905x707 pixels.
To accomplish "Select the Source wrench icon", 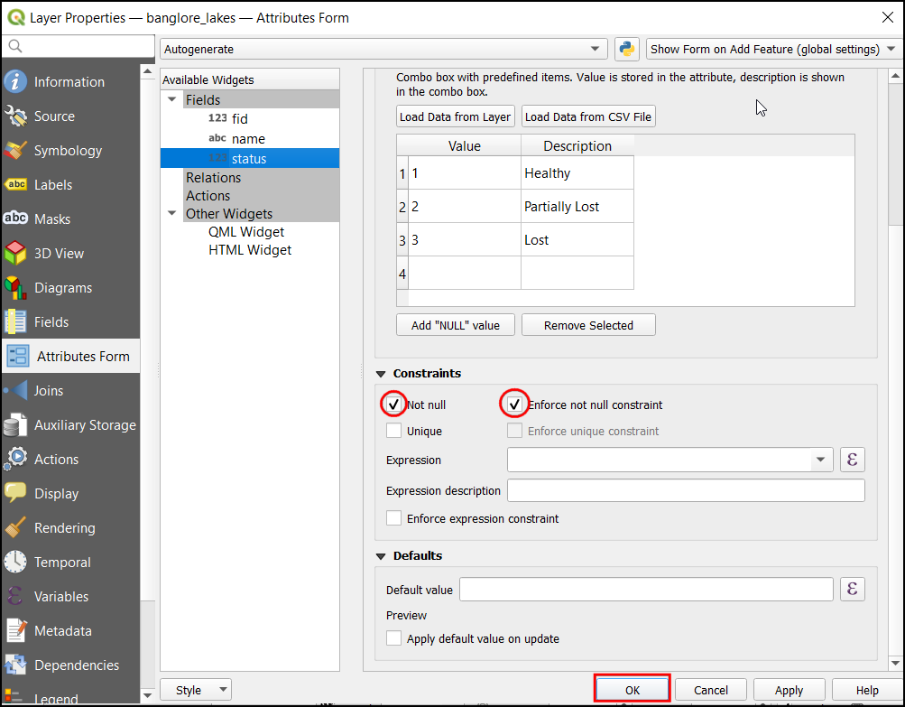I will point(15,116).
